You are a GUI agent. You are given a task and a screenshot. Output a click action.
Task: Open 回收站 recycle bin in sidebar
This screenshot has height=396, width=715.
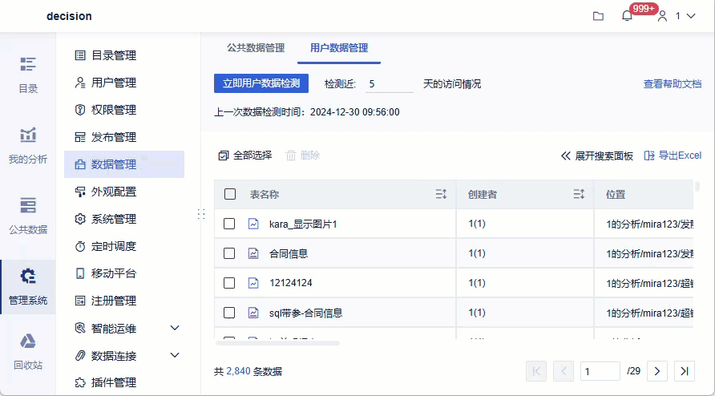[x=28, y=351]
